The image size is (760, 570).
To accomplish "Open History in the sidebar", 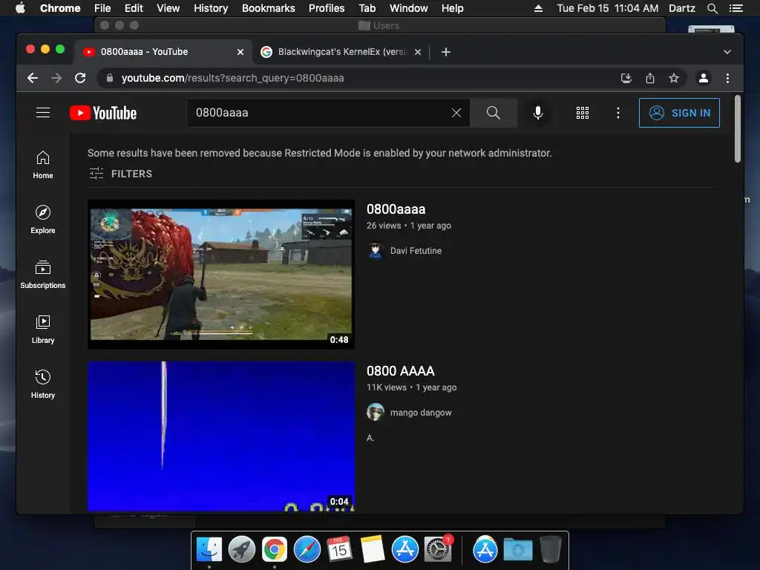I will click(x=42, y=384).
